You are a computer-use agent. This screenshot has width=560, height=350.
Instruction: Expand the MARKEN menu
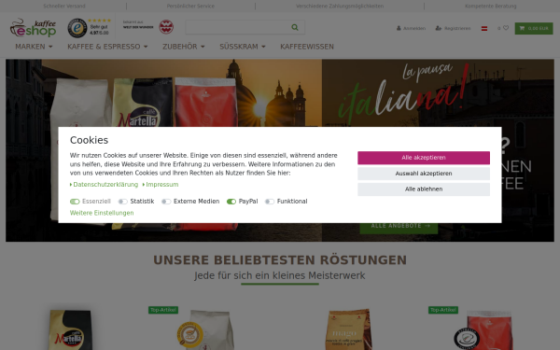34,47
